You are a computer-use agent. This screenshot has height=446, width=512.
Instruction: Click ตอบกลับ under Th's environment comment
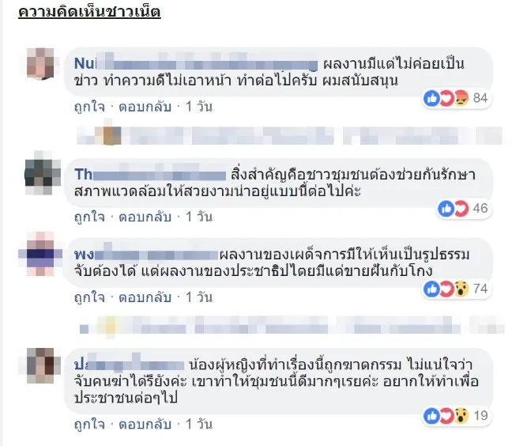(x=145, y=217)
